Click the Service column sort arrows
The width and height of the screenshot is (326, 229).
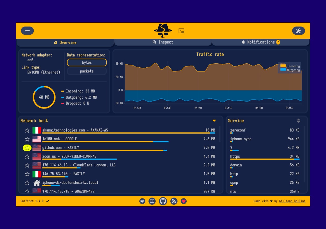[298, 121]
